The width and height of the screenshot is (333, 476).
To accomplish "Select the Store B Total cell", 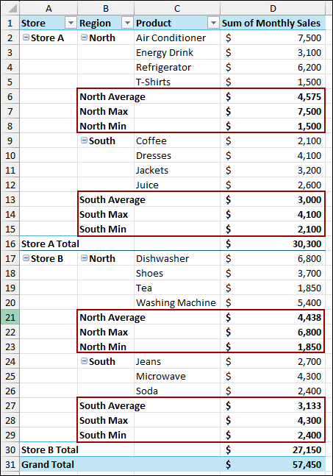I will click(50, 450).
